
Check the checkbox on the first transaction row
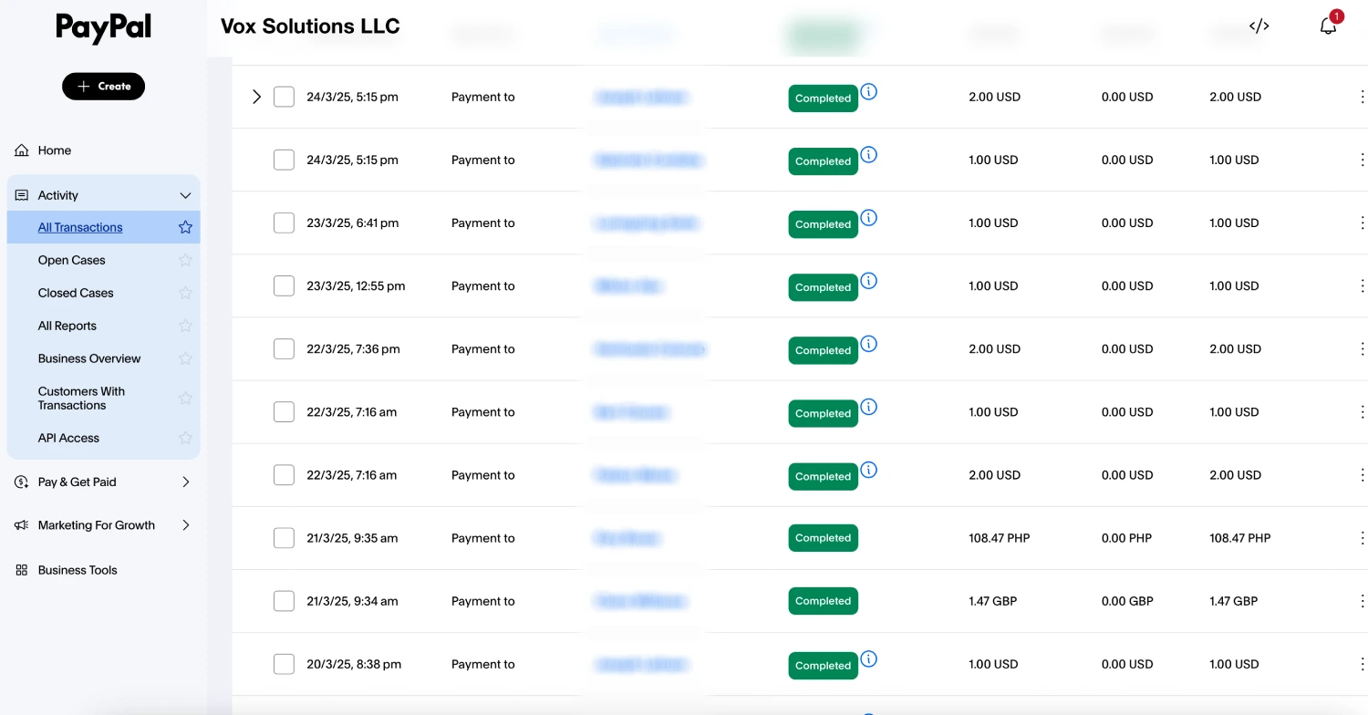coord(284,96)
